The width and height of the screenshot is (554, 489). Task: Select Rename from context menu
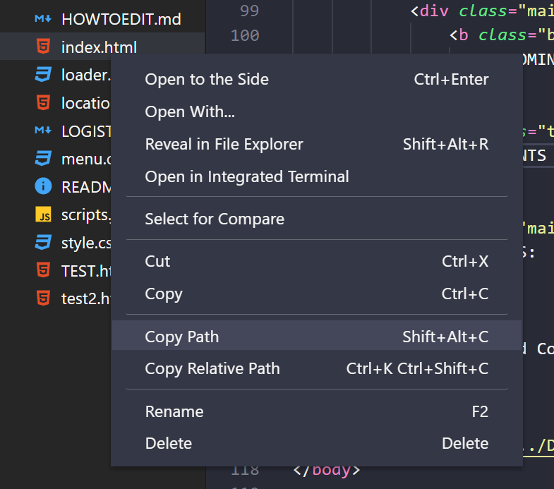(317, 411)
